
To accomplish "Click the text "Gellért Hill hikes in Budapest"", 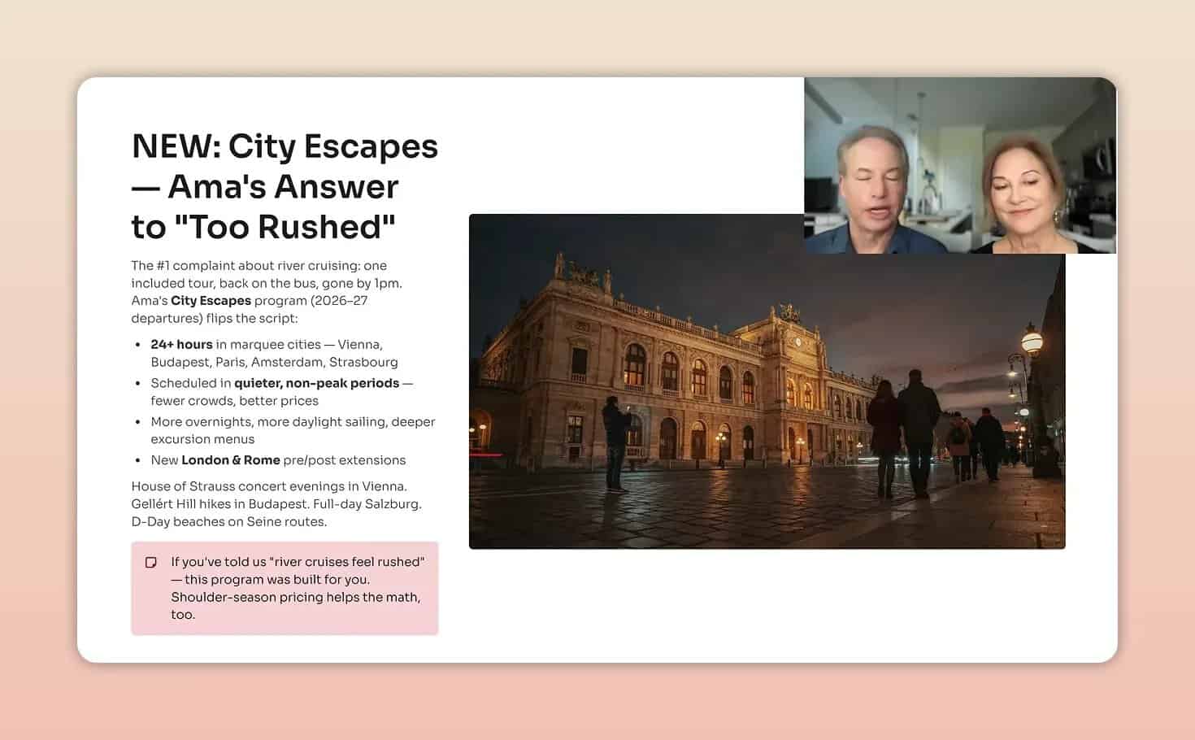I will [218, 504].
